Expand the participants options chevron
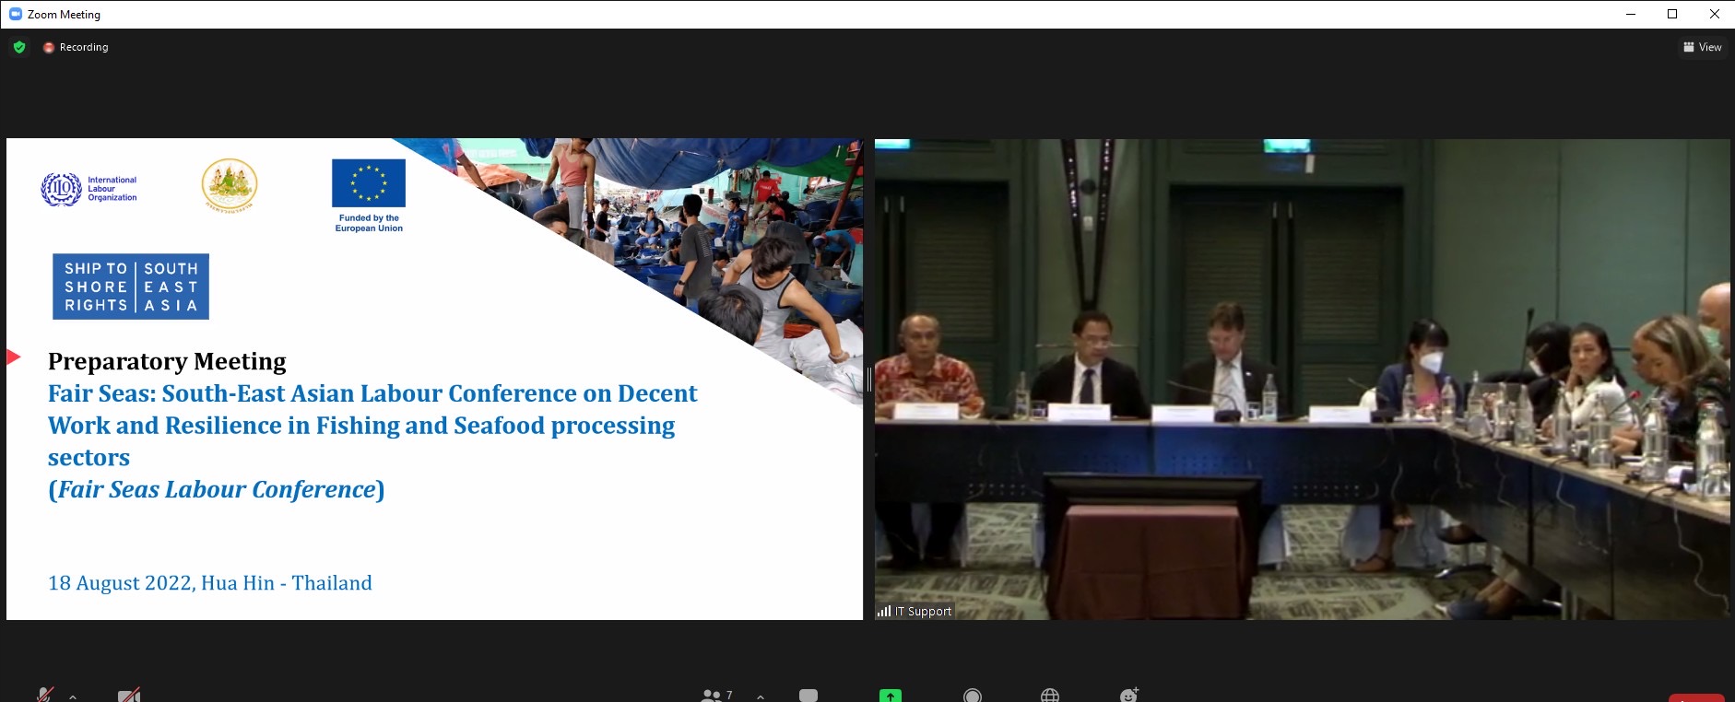1735x702 pixels. [x=760, y=696]
